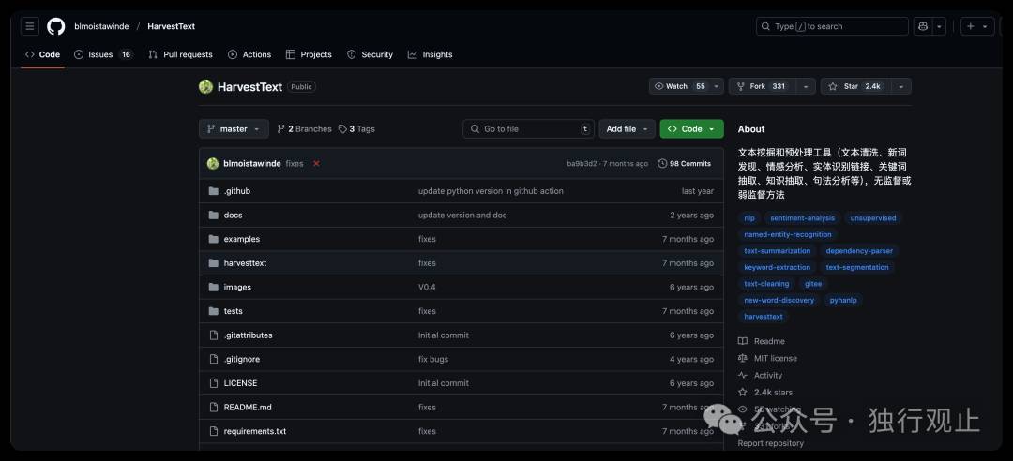This screenshot has width=1013, height=461.
Task: Click the blmoistawinde commit author avatar
Action: pyautogui.click(x=213, y=163)
